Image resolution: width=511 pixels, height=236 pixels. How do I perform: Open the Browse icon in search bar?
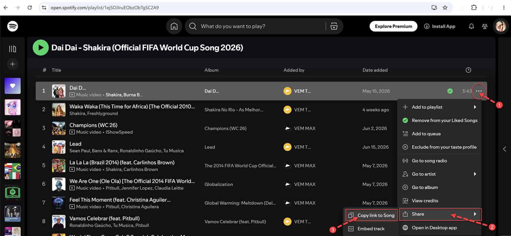334,26
